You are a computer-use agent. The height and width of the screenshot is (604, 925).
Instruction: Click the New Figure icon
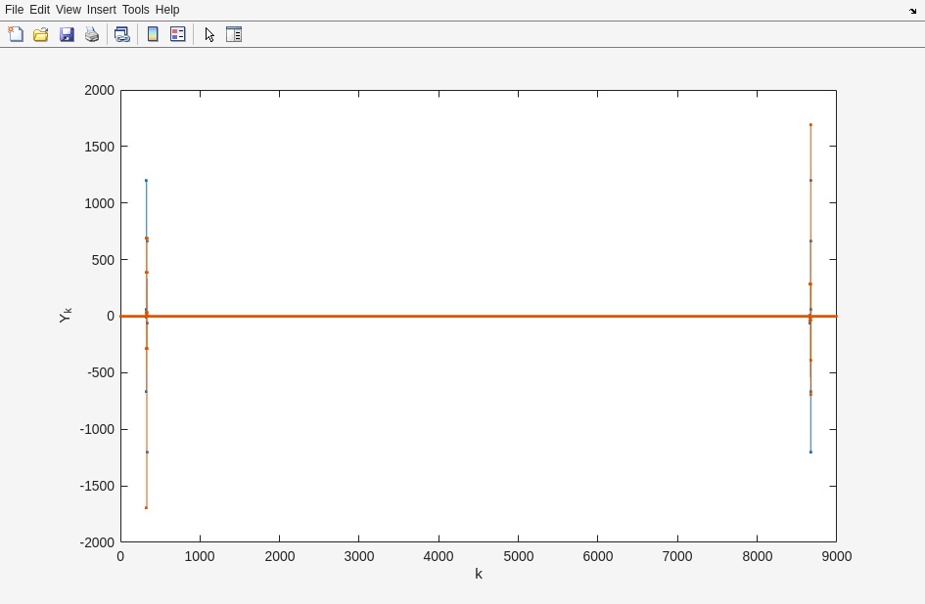(x=16, y=34)
